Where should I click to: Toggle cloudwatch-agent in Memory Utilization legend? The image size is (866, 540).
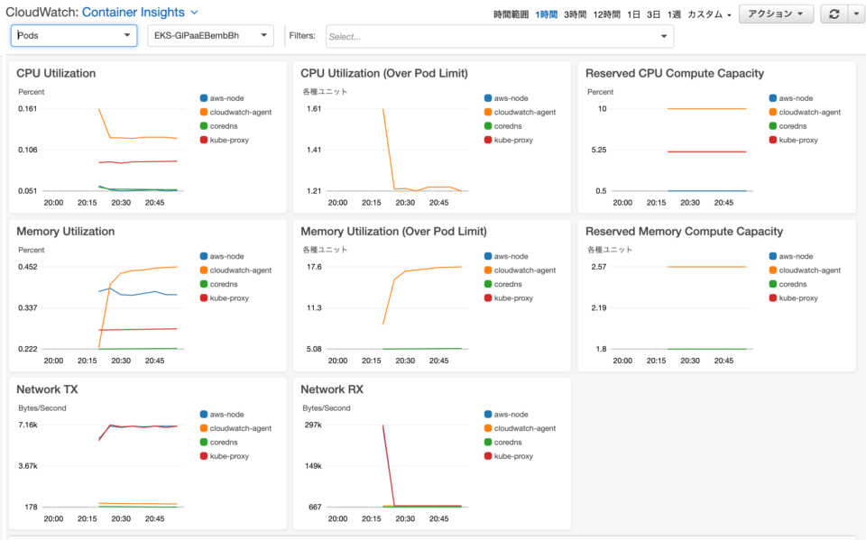(235, 270)
